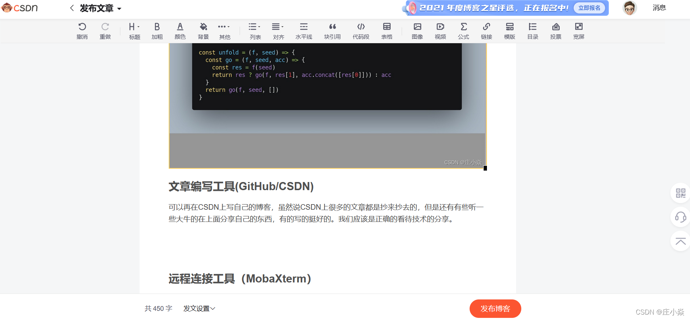
Task: Click the paragraph starting 可以再在CSDN上写
Action: [x=326, y=213]
